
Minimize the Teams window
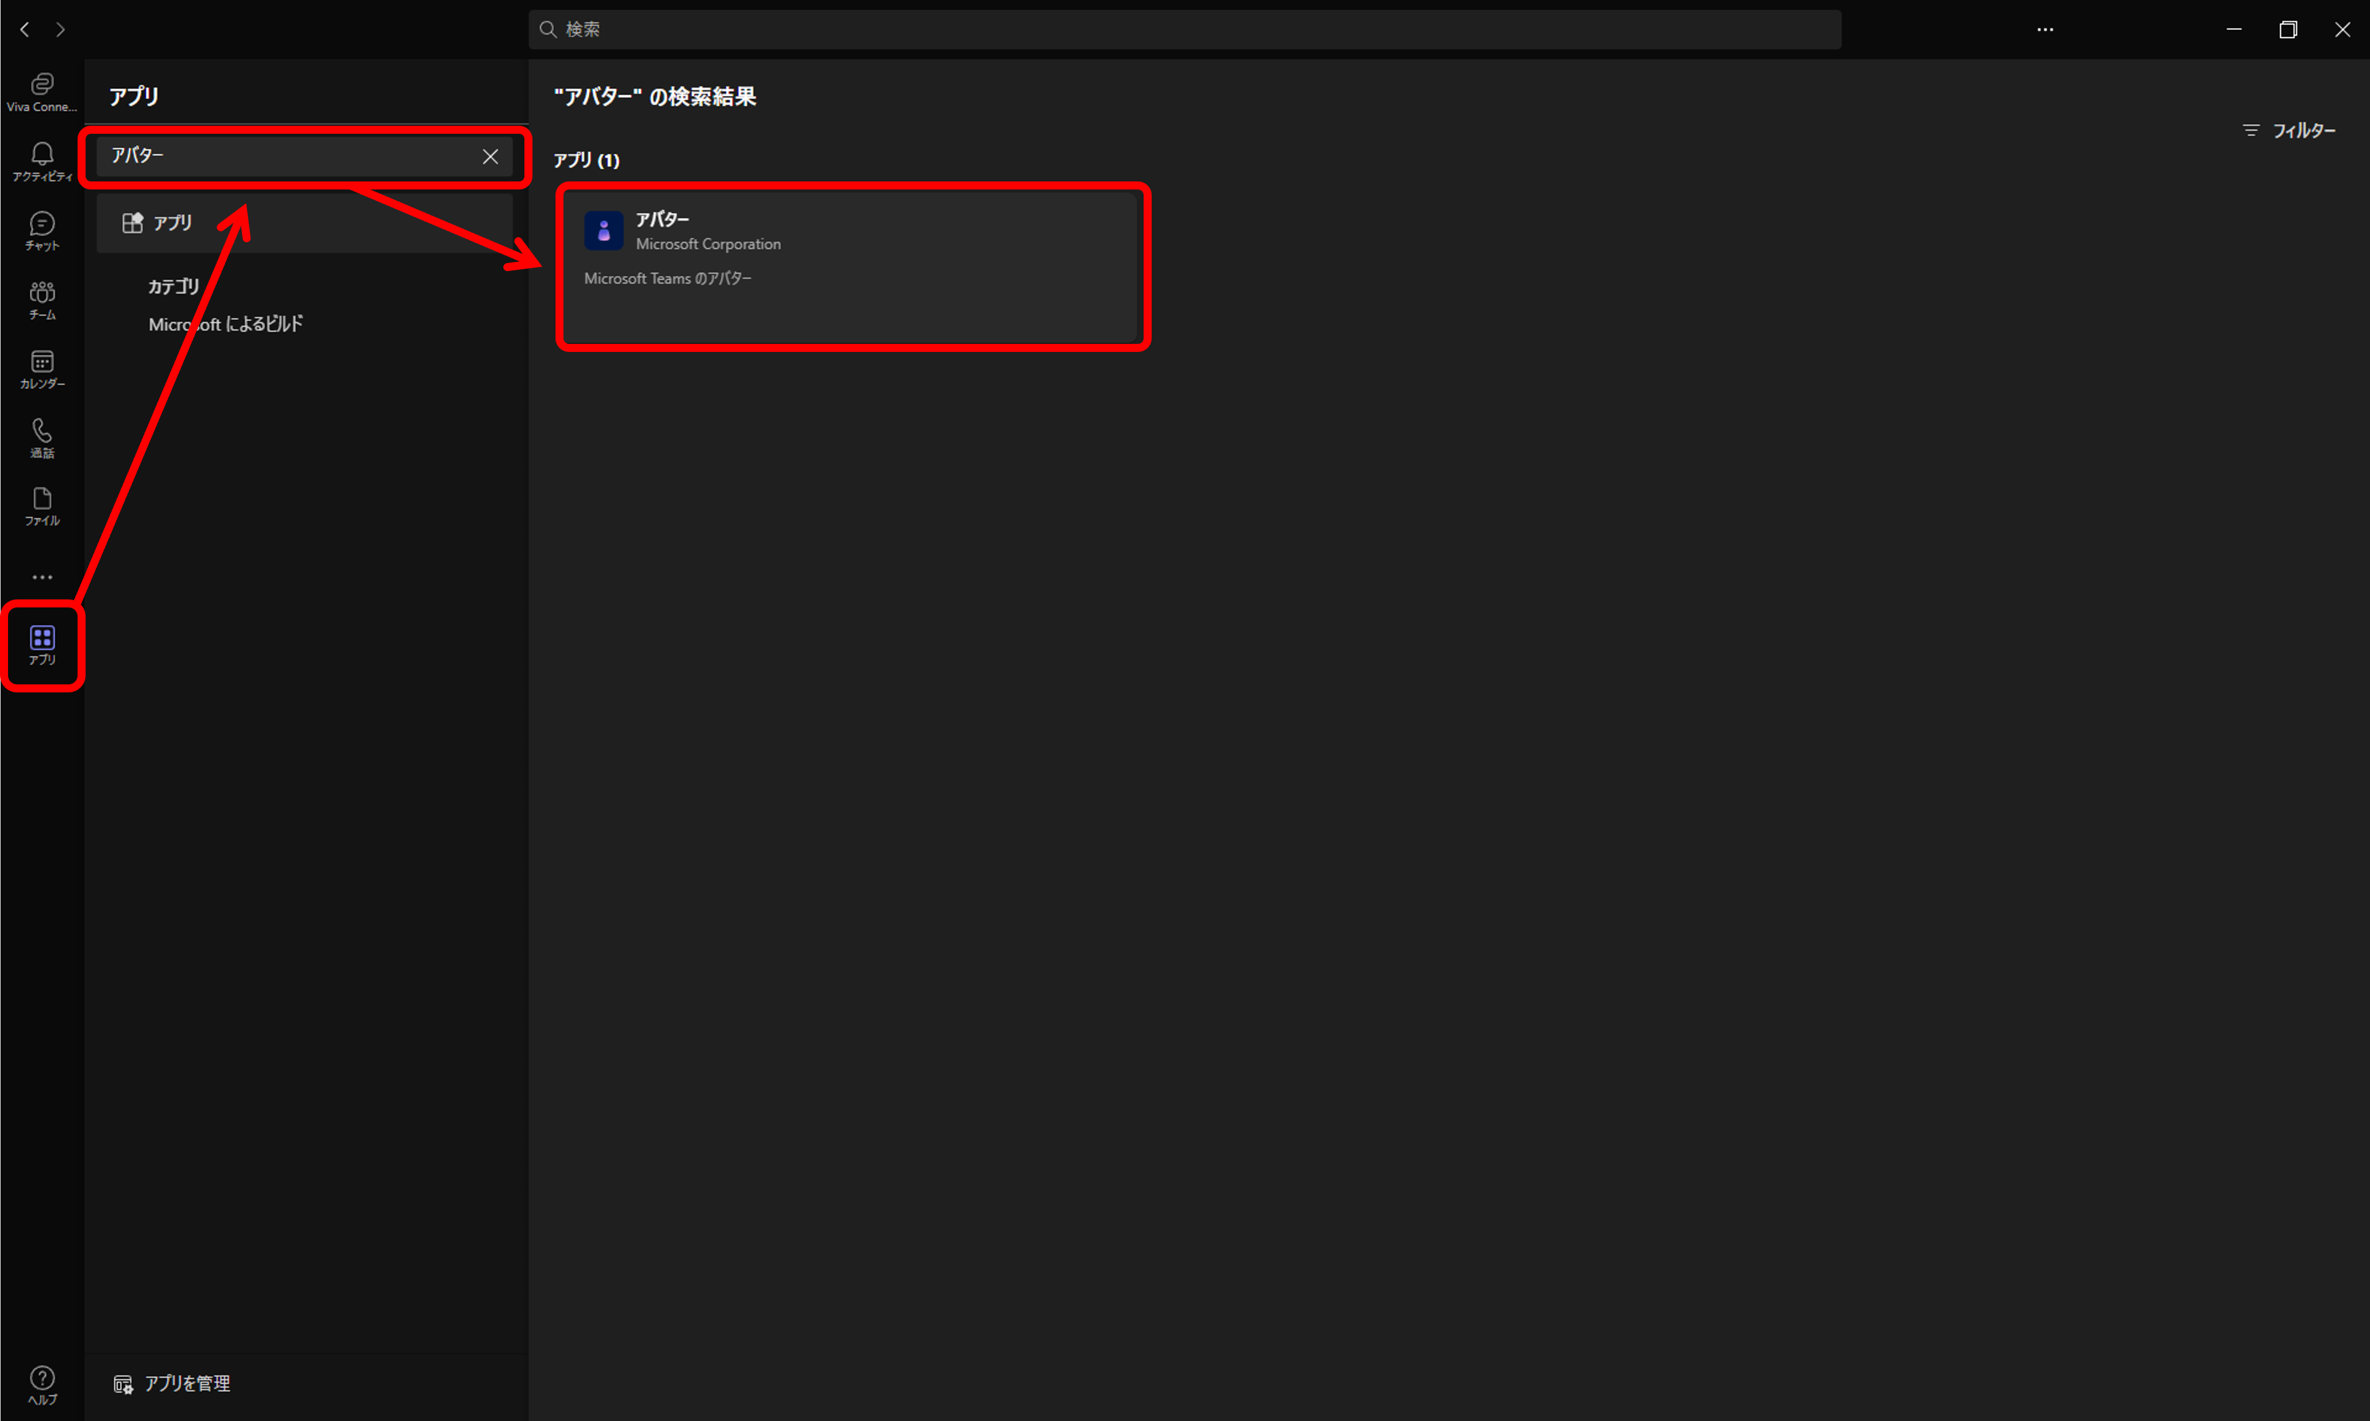coord(2233,30)
